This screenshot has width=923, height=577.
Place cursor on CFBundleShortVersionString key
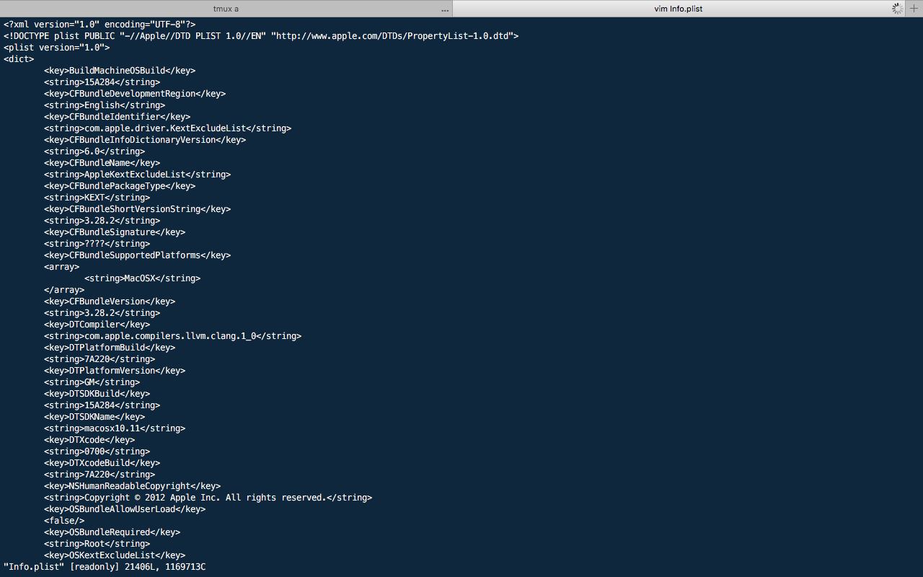(x=137, y=209)
